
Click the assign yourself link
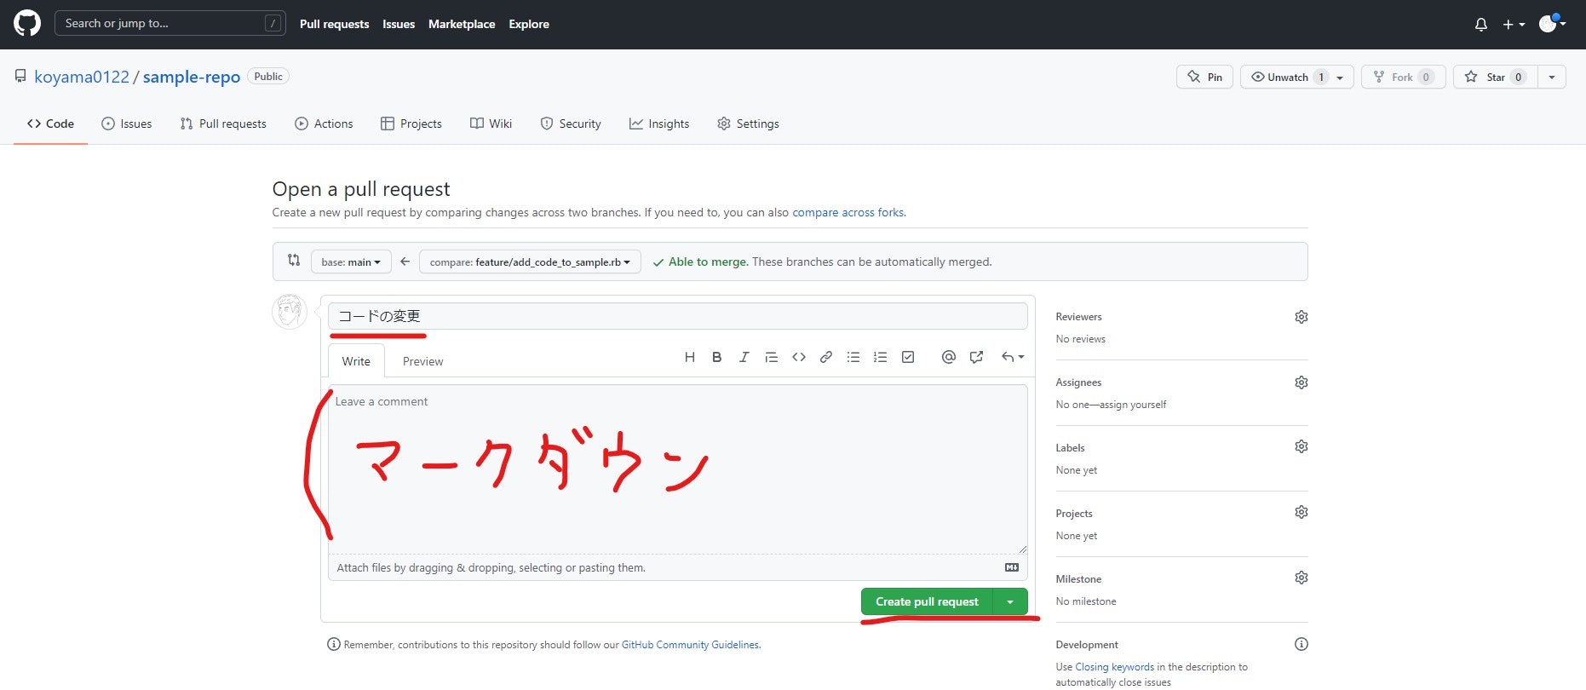click(1133, 405)
